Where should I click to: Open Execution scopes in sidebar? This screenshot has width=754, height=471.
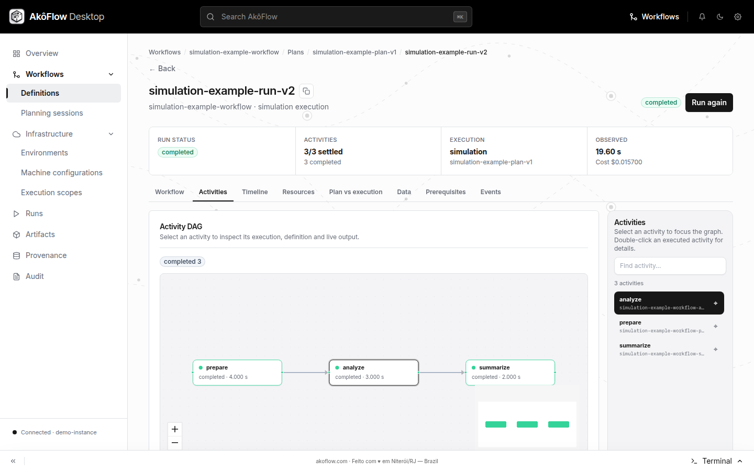click(x=63, y=193)
